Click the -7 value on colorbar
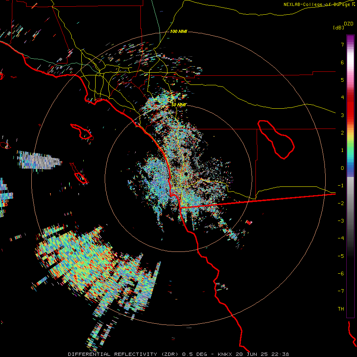This screenshot has height=357, width=357. point(341,291)
